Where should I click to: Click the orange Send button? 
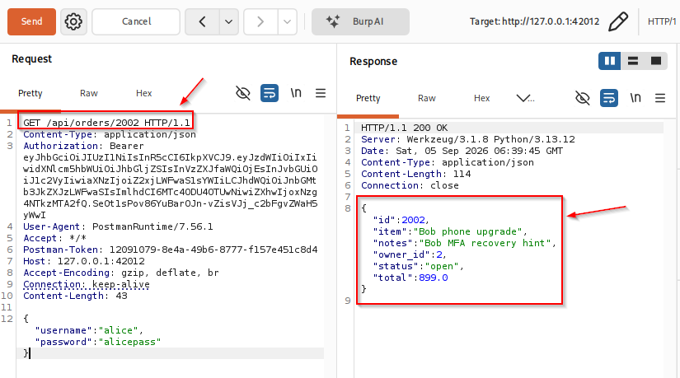click(x=31, y=21)
